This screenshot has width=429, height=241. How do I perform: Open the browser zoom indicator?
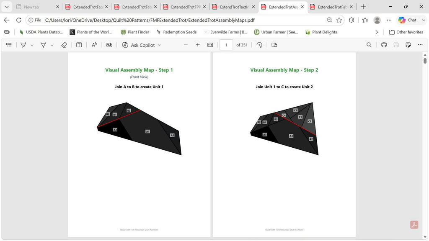pos(329,20)
